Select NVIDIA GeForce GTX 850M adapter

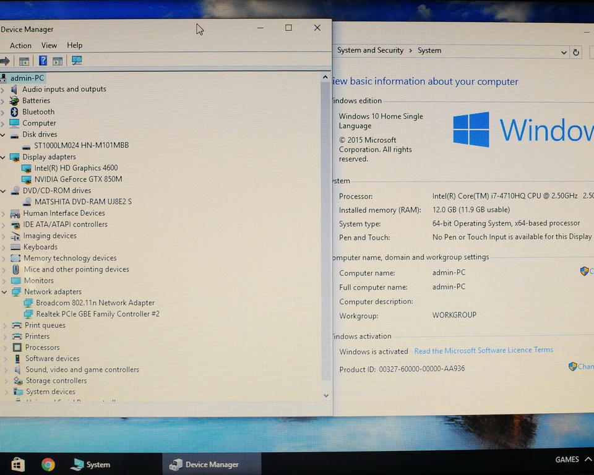tap(78, 179)
